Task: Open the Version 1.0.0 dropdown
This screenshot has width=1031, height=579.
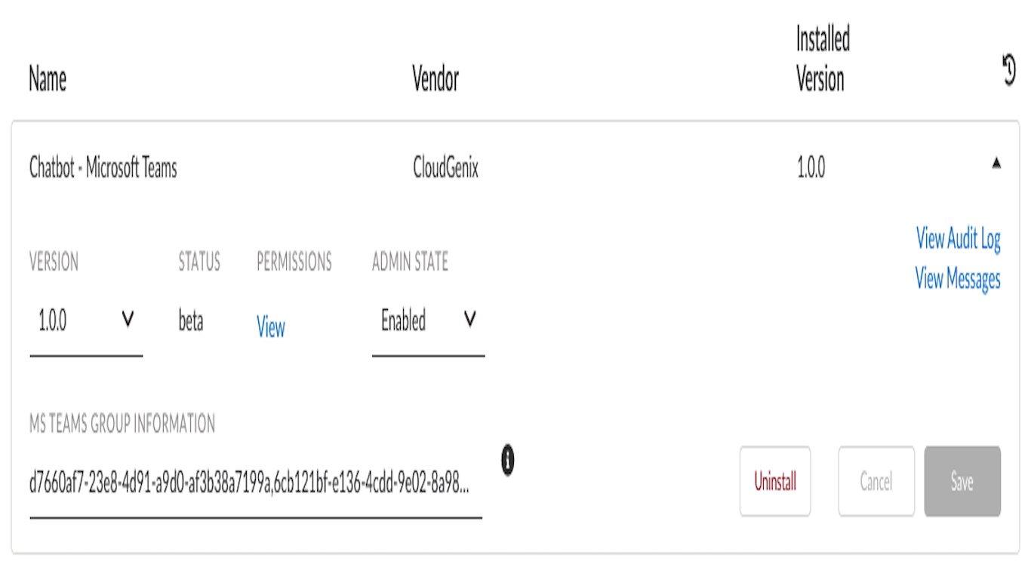Action: click(x=86, y=322)
